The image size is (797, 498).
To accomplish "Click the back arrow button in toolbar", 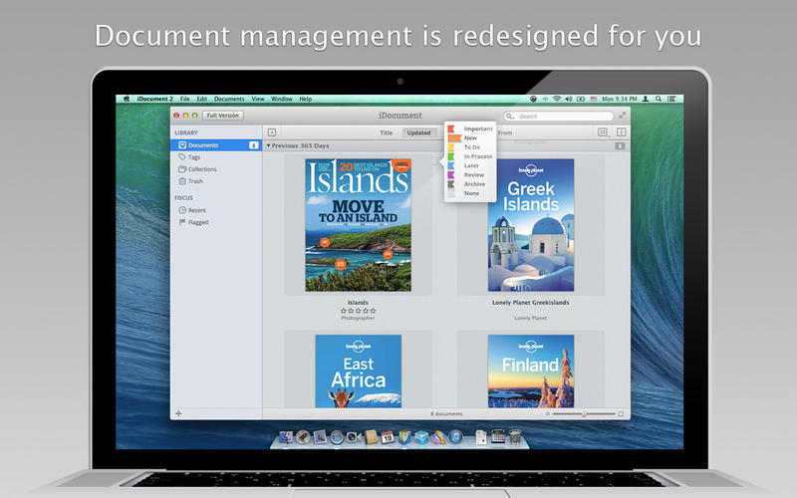I will [x=271, y=131].
